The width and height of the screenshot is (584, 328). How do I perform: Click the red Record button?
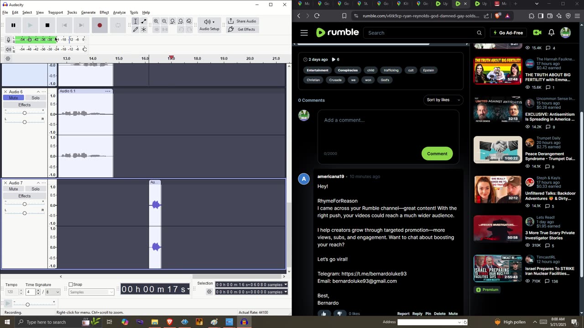99,25
